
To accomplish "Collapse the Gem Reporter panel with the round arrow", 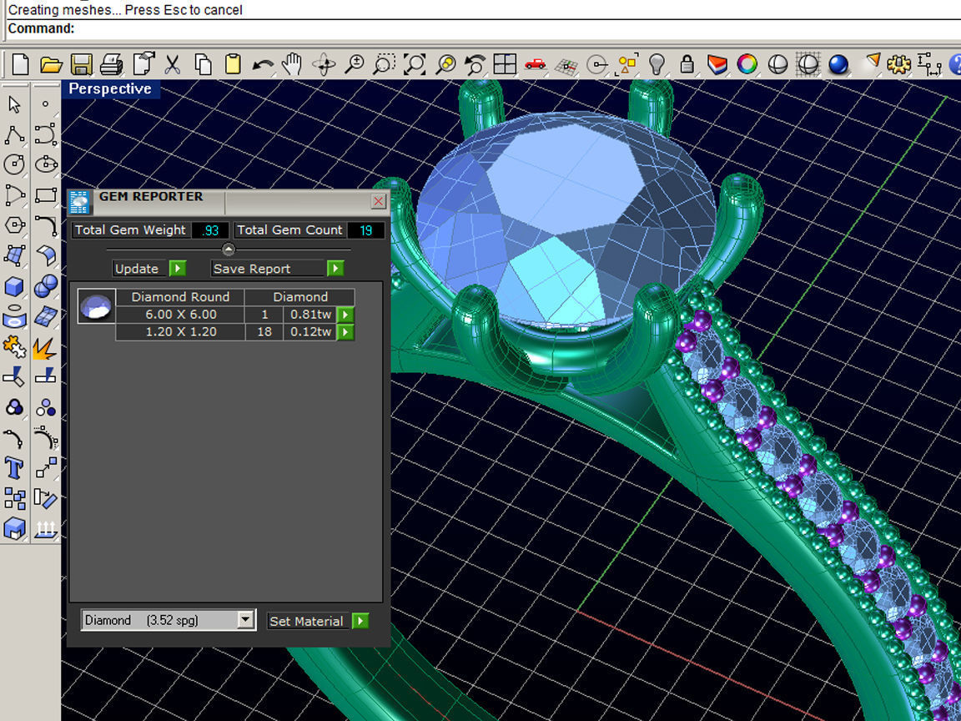I will tap(229, 249).
